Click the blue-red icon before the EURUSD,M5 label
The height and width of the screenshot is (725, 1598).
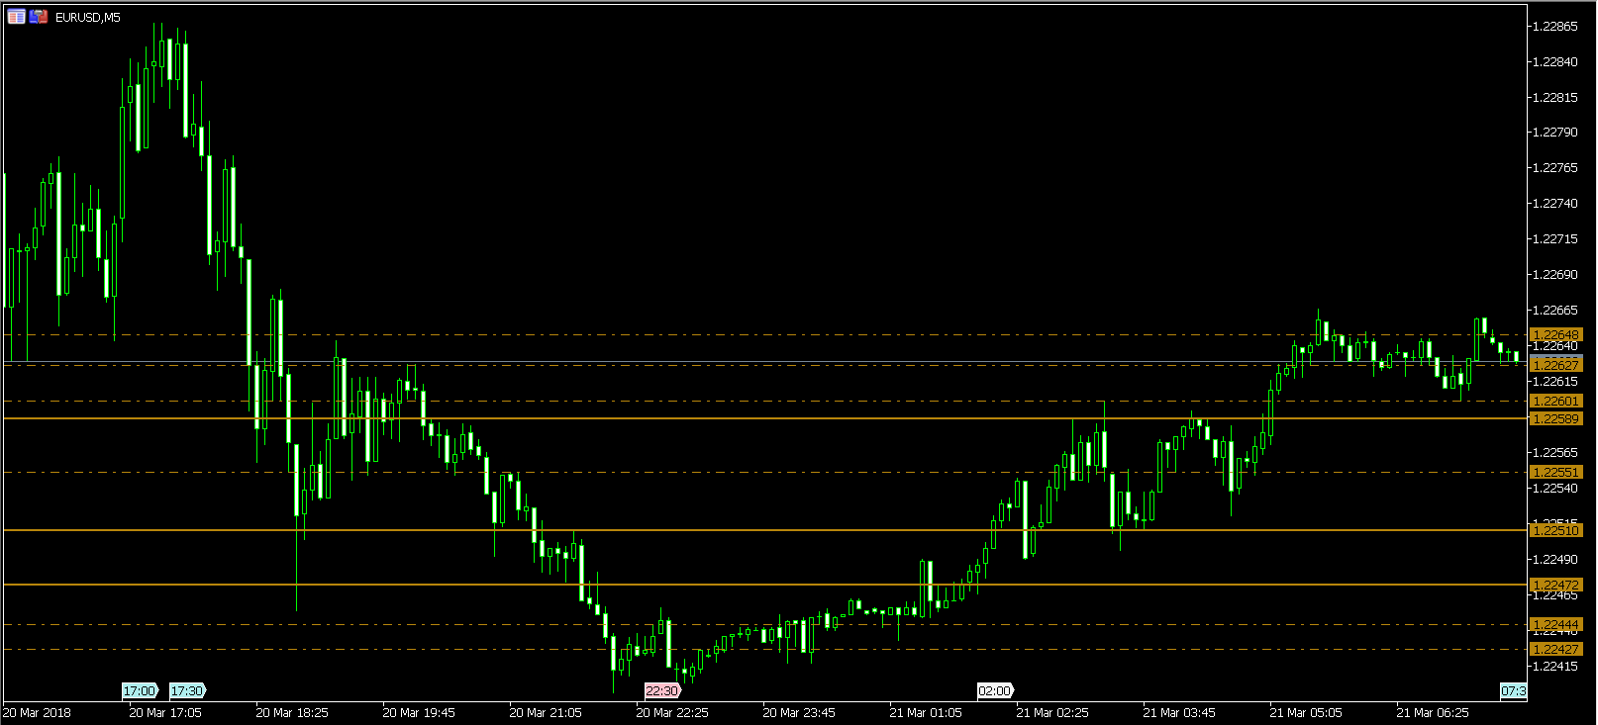(x=39, y=17)
